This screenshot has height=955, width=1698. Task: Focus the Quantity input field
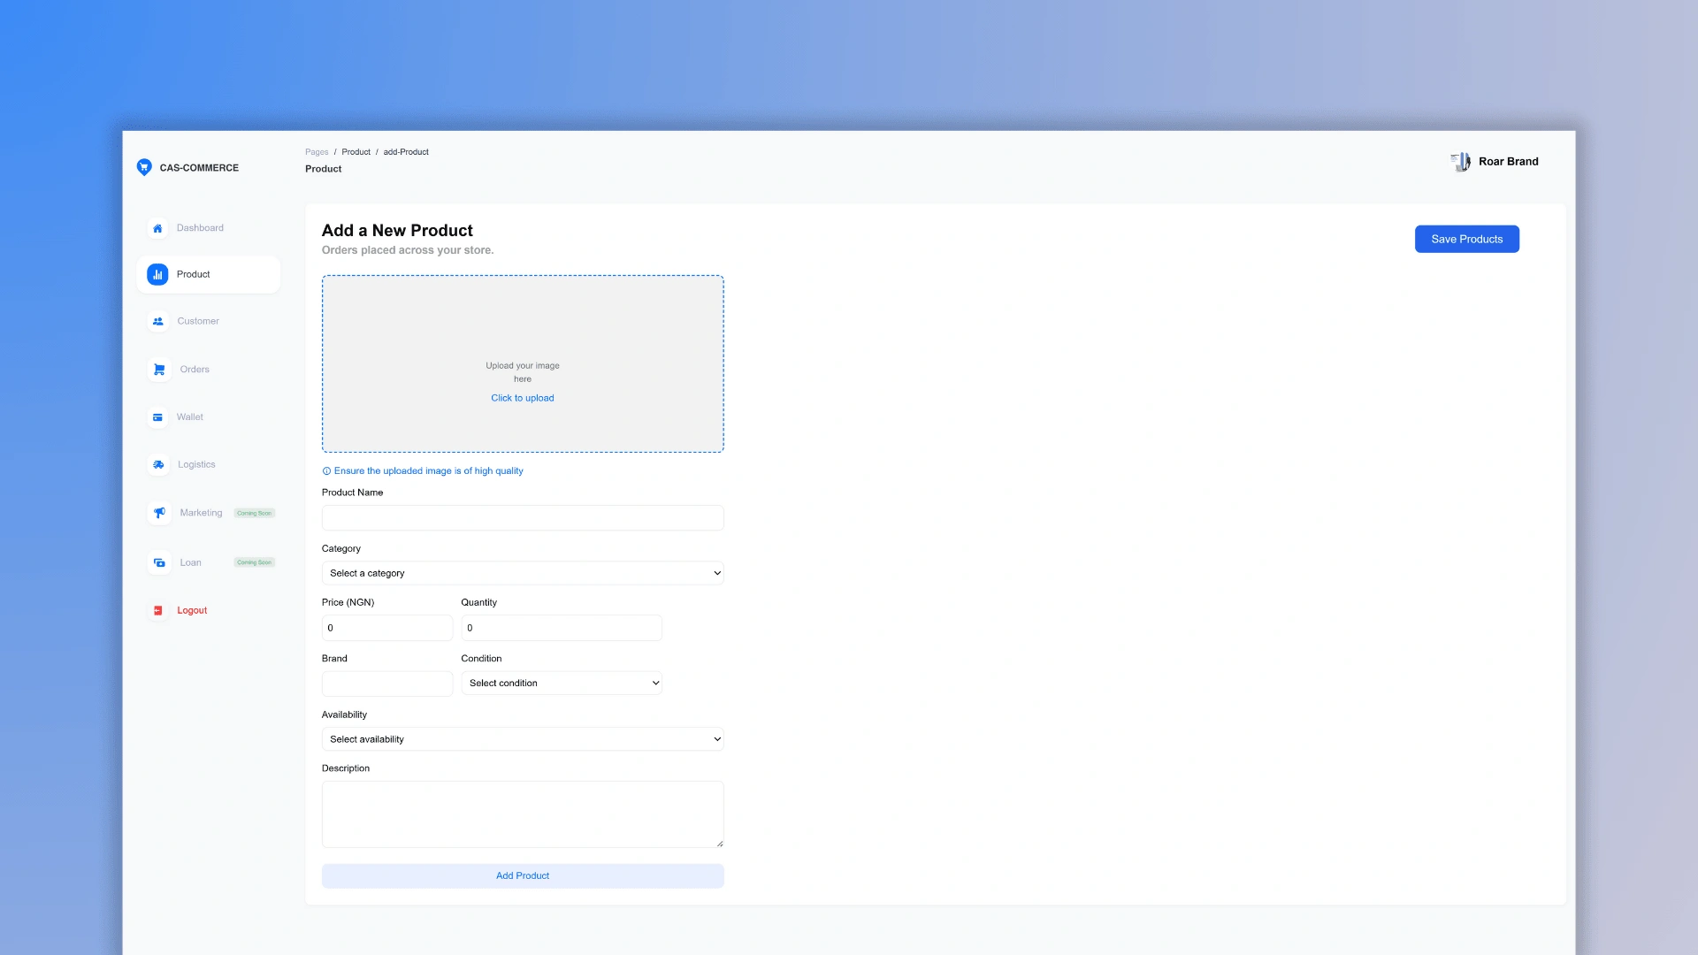(x=562, y=628)
